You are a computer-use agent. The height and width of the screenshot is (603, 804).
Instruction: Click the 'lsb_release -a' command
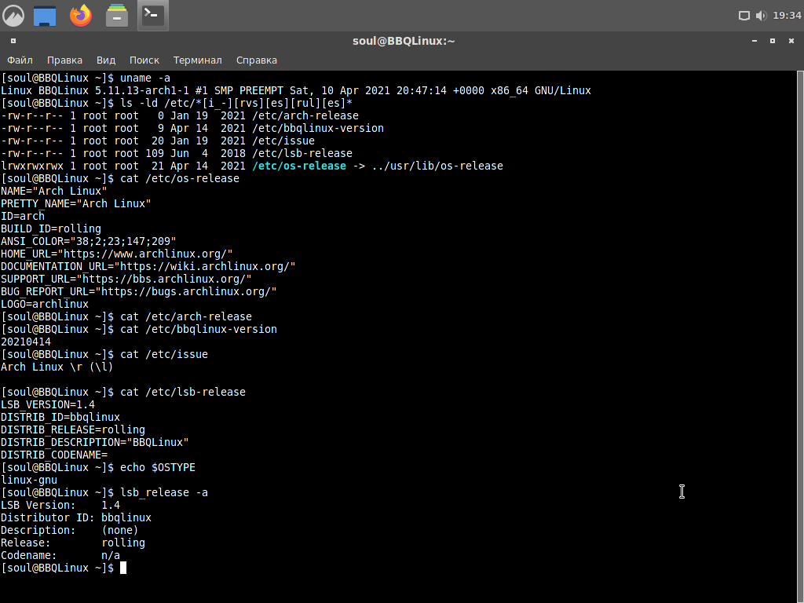point(164,493)
